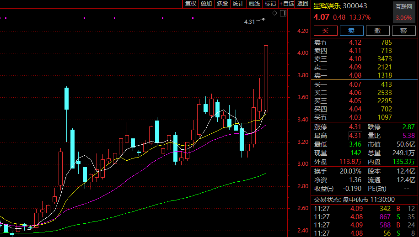The height and width of the screenshot is (237, 419).
Task: Click the diamond icon above the chart
Action: pos(274,13)
